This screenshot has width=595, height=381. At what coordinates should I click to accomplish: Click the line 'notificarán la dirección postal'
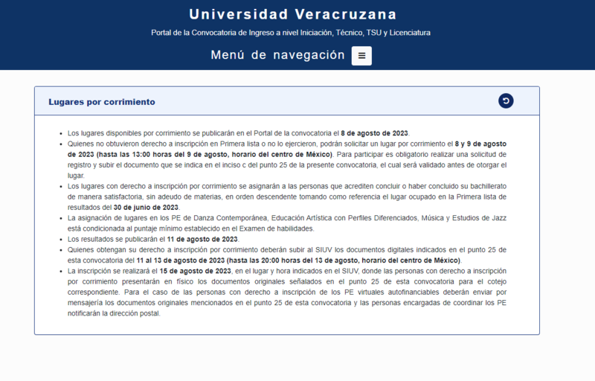(x=114, y=314)
